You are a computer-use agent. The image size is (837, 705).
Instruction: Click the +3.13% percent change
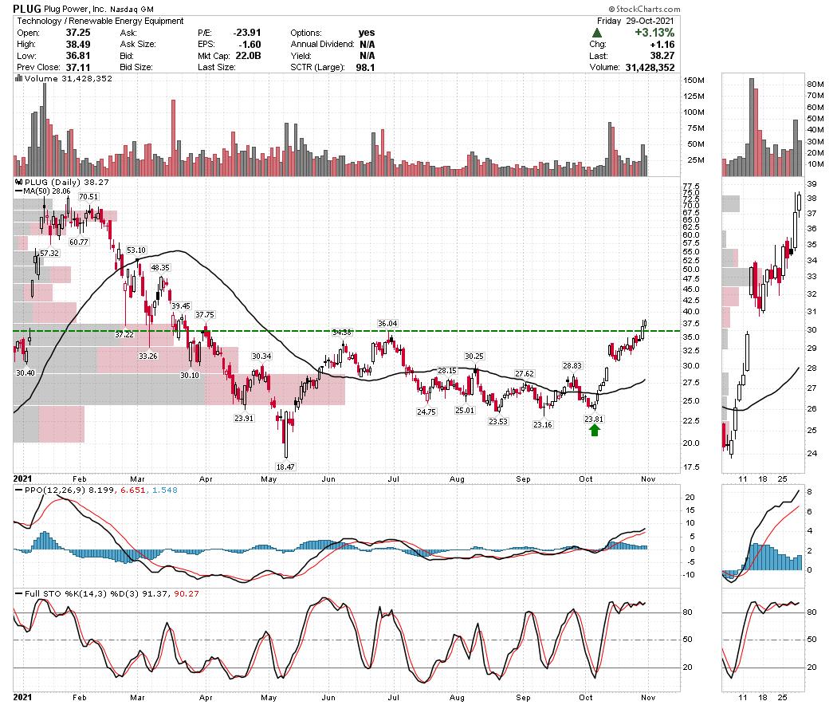pos(654,33)
